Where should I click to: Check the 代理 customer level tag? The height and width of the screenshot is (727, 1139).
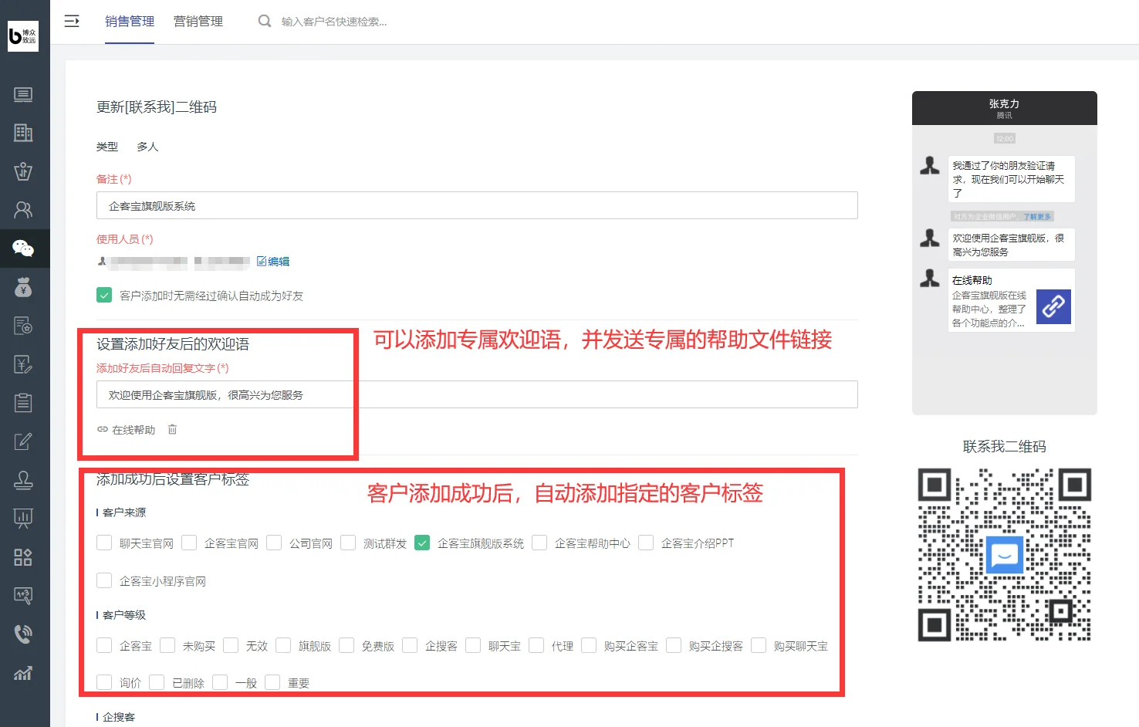tap(536, 645)
